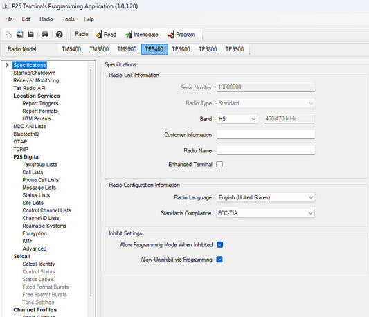369x317 pixels.
Task: Click the Print toolbar icon
Action: [x=45, y=35]
